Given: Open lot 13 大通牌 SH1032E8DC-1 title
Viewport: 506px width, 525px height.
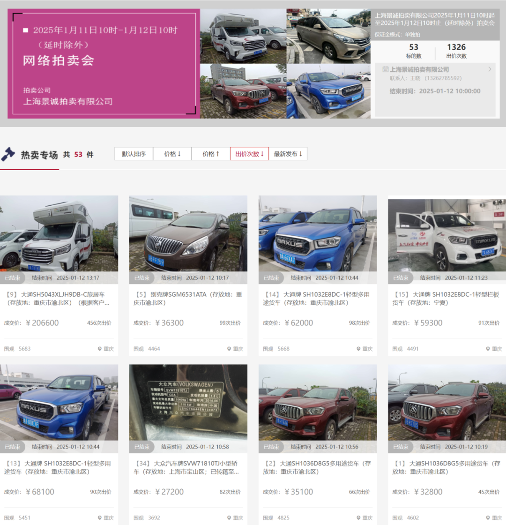Looking at the screenshot, I should point(57,467).
